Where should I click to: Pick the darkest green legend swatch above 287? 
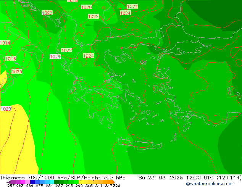tap(56, 182)
